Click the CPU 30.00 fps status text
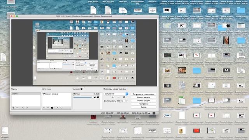The width and height of the screenshot is (249, 140). tap(141, 113)
